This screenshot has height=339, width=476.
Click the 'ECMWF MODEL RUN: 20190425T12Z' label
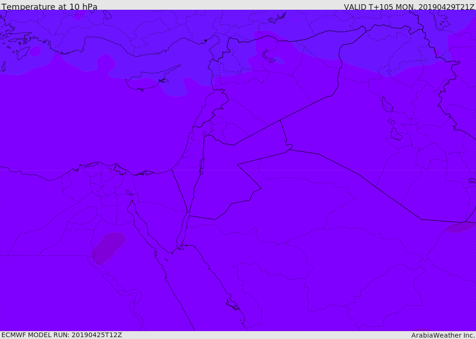click(x=62, y=335)
